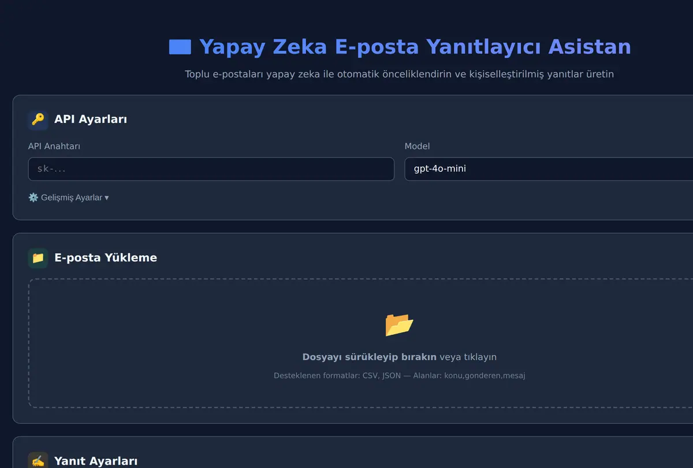Click the E-posta Yükleme heading
The image size is (693, 468).
pyautogui.click(x=106, y=258)
